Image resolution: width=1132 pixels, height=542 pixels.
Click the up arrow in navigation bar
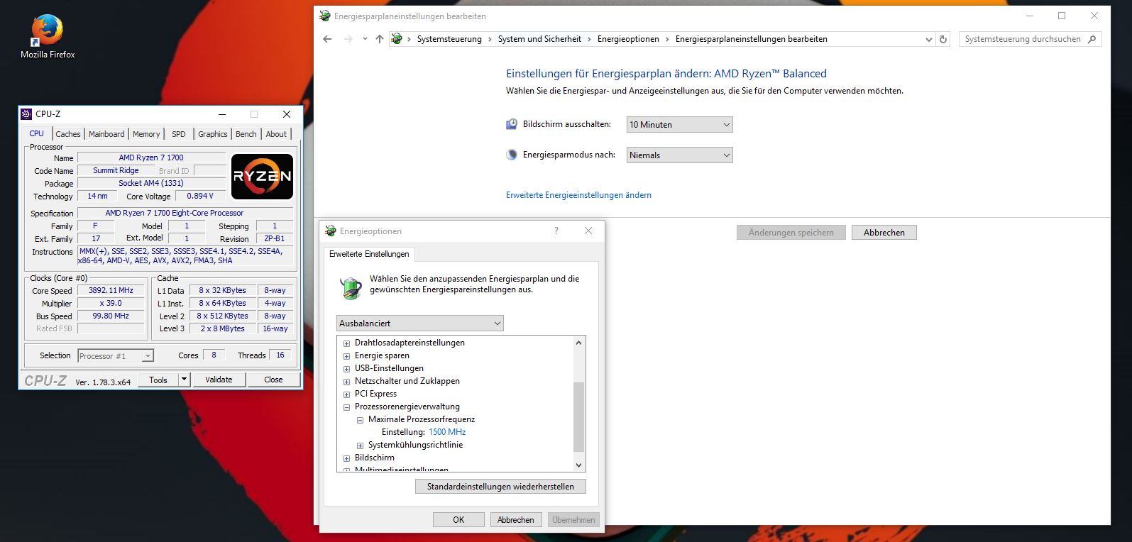tap(380, 39)
